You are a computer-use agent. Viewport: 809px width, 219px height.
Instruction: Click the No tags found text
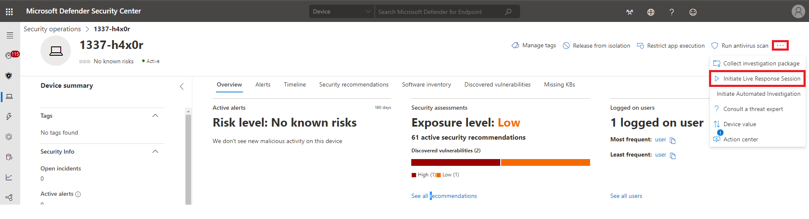59,133
